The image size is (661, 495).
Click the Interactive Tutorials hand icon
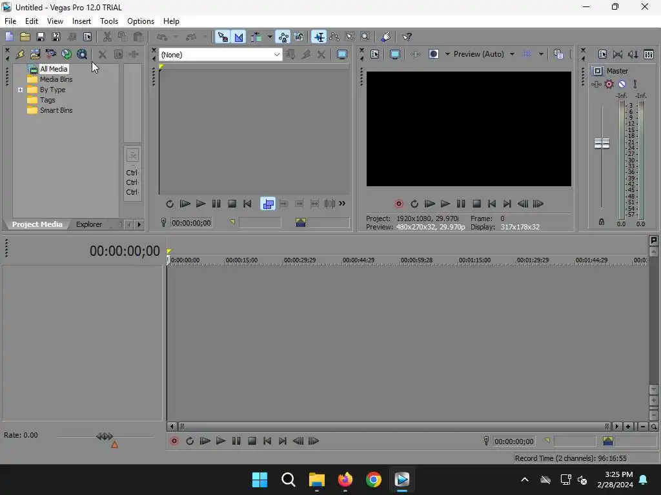(x=385, y=37)
